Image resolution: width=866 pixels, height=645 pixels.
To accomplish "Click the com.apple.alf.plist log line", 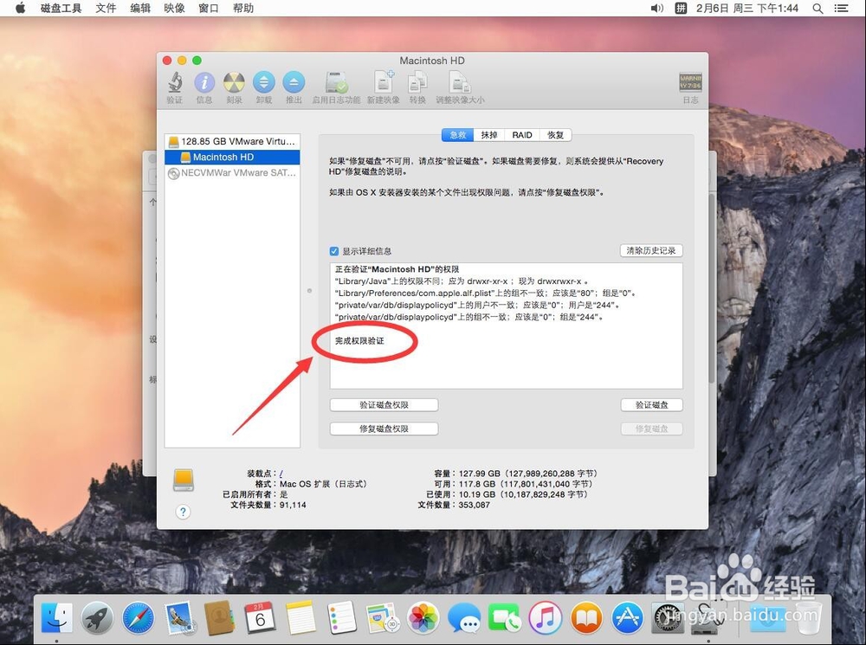I will tap(486, 293).
